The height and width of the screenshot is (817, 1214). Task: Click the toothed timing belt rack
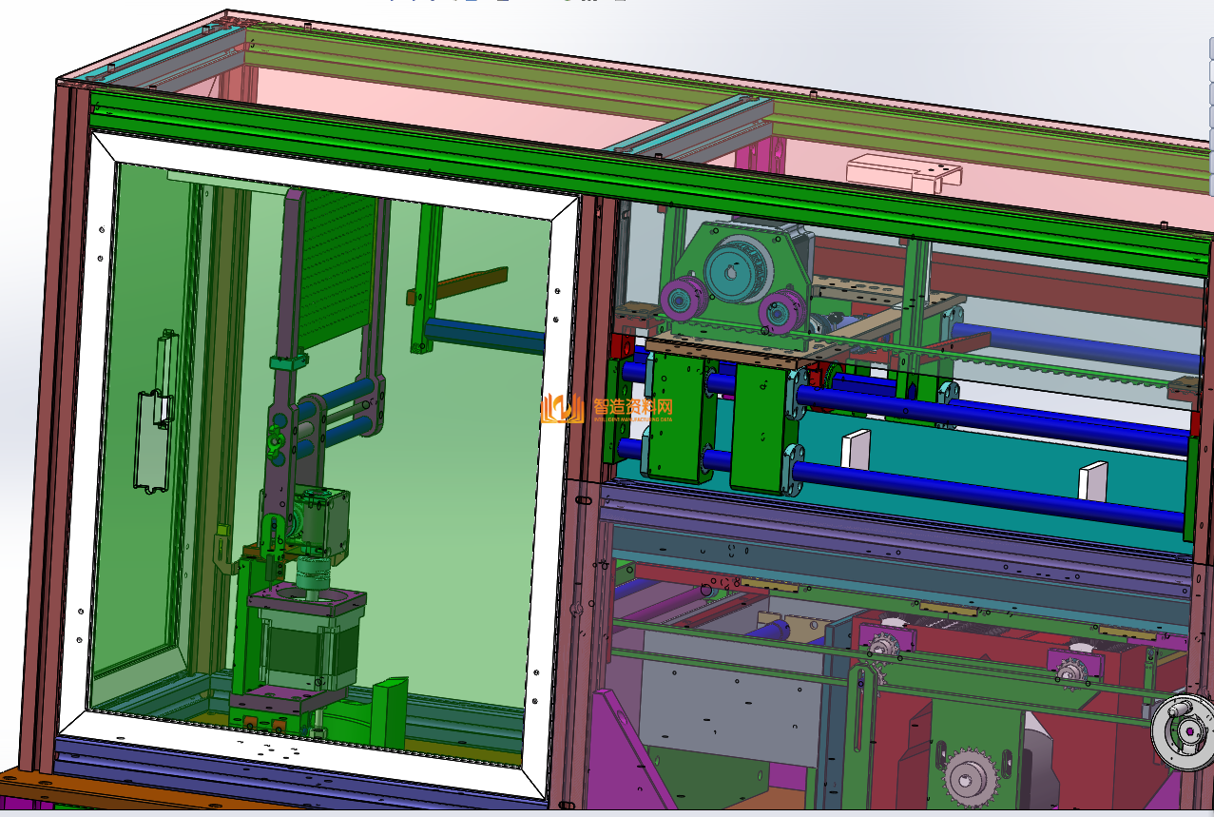[1046, 368]
